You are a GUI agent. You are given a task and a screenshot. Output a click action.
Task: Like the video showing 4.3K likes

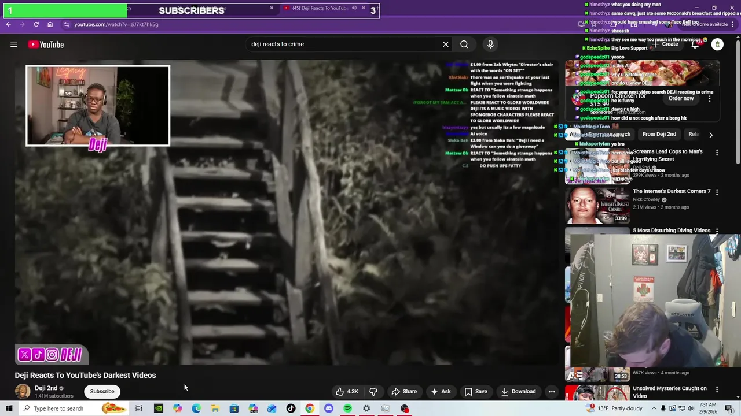point(347,391)
